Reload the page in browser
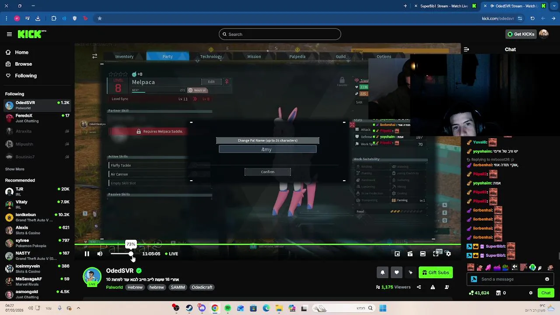 click(532, 18)
